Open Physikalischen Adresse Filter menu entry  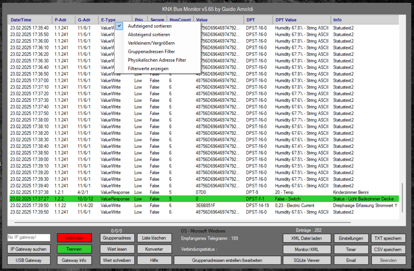158,60
